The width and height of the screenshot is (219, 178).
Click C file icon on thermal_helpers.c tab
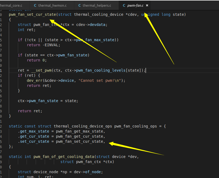tap(80, 5)
